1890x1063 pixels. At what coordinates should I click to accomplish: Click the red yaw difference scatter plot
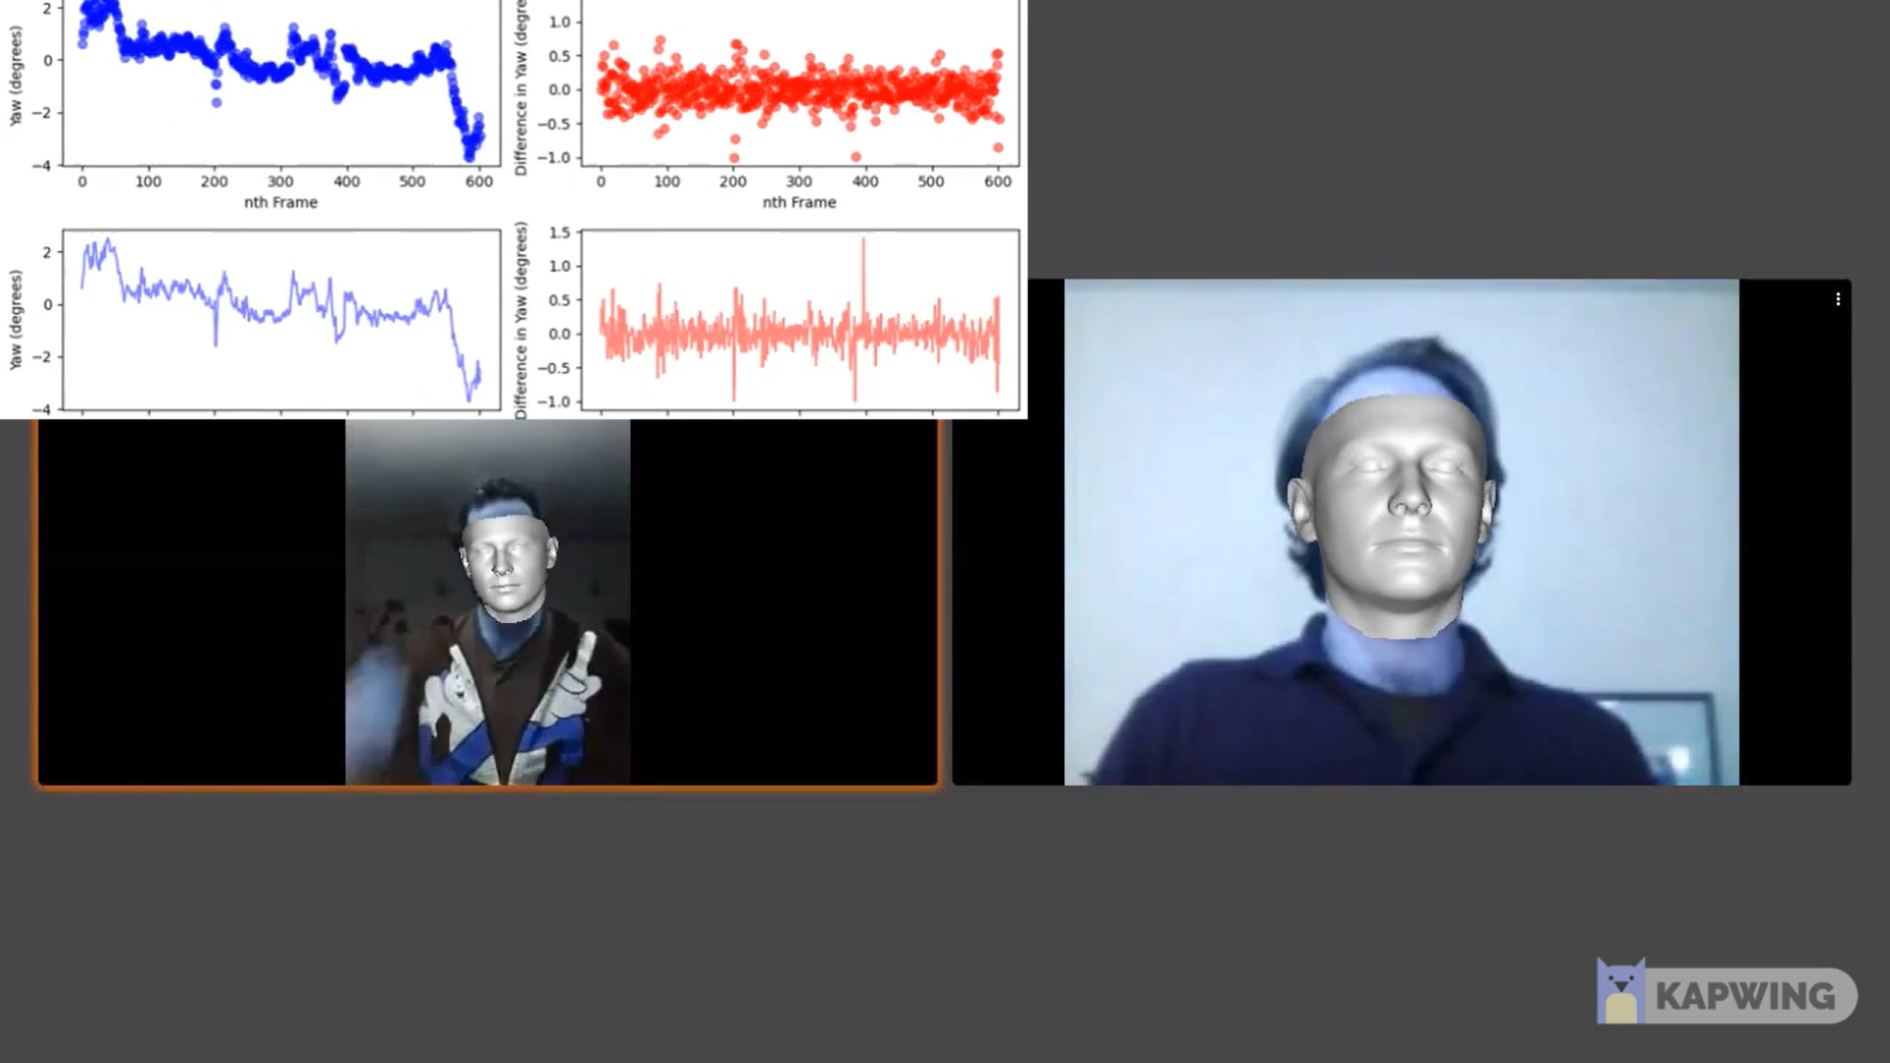799,91
